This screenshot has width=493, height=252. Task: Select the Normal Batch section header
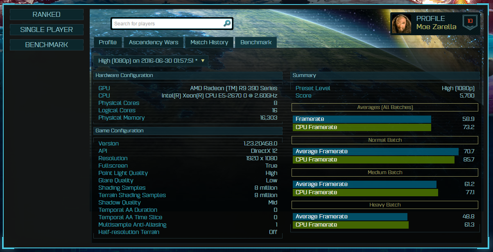385,140
